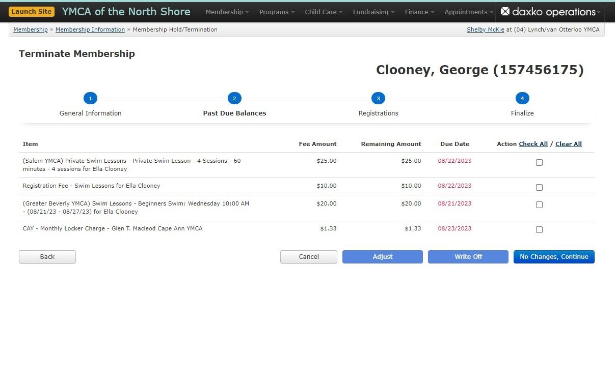The height and width of the screenshot is (382, 615).
Task: Click the 08/21/2023 due date
Action: [x=454, y=203]
